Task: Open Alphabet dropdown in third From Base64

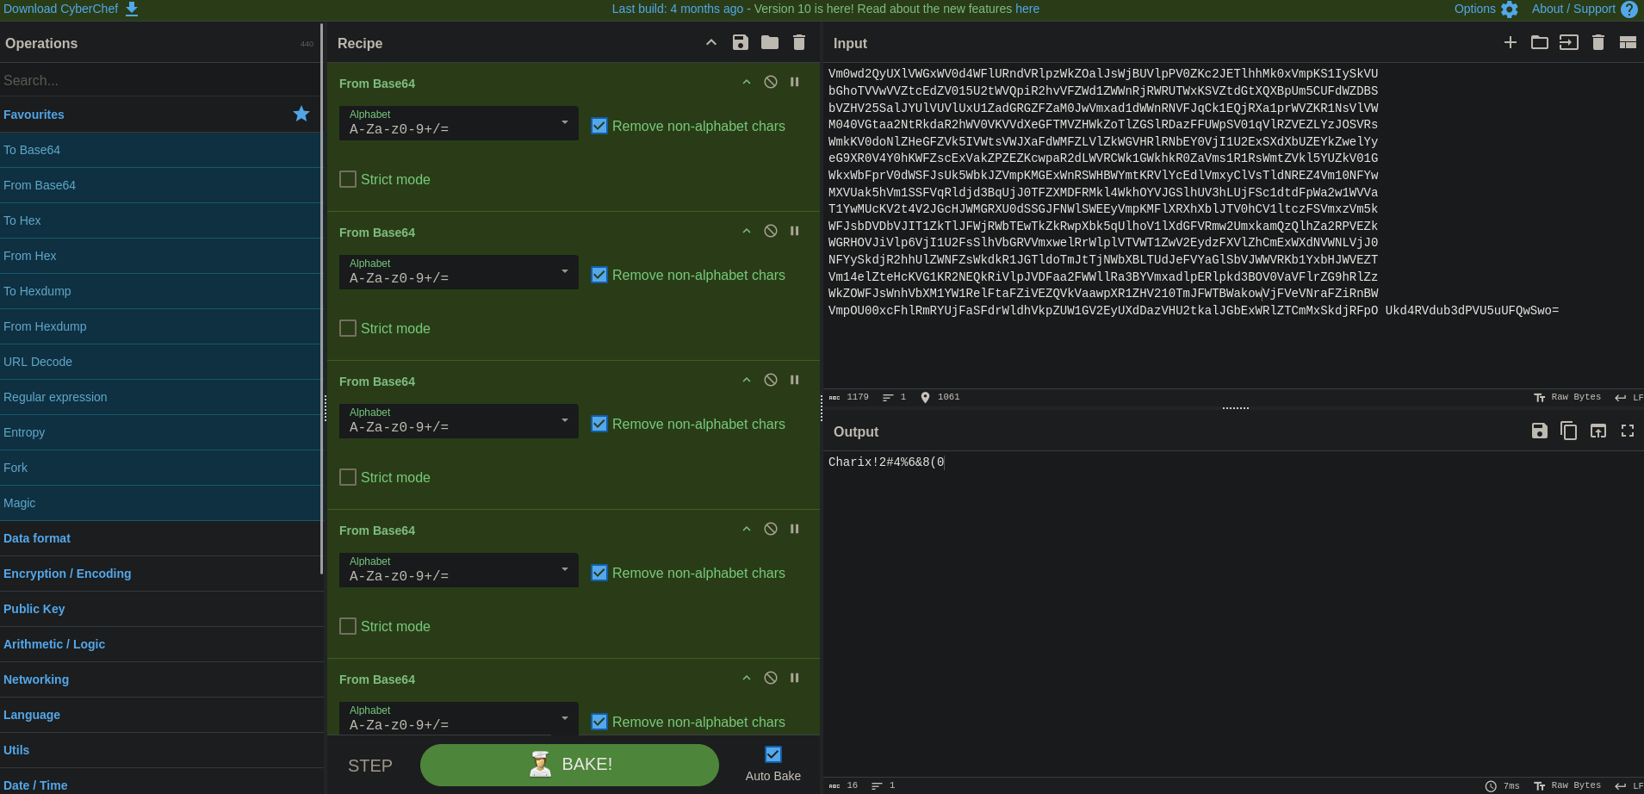Action: pyautogui.click(x=459, y=421)
